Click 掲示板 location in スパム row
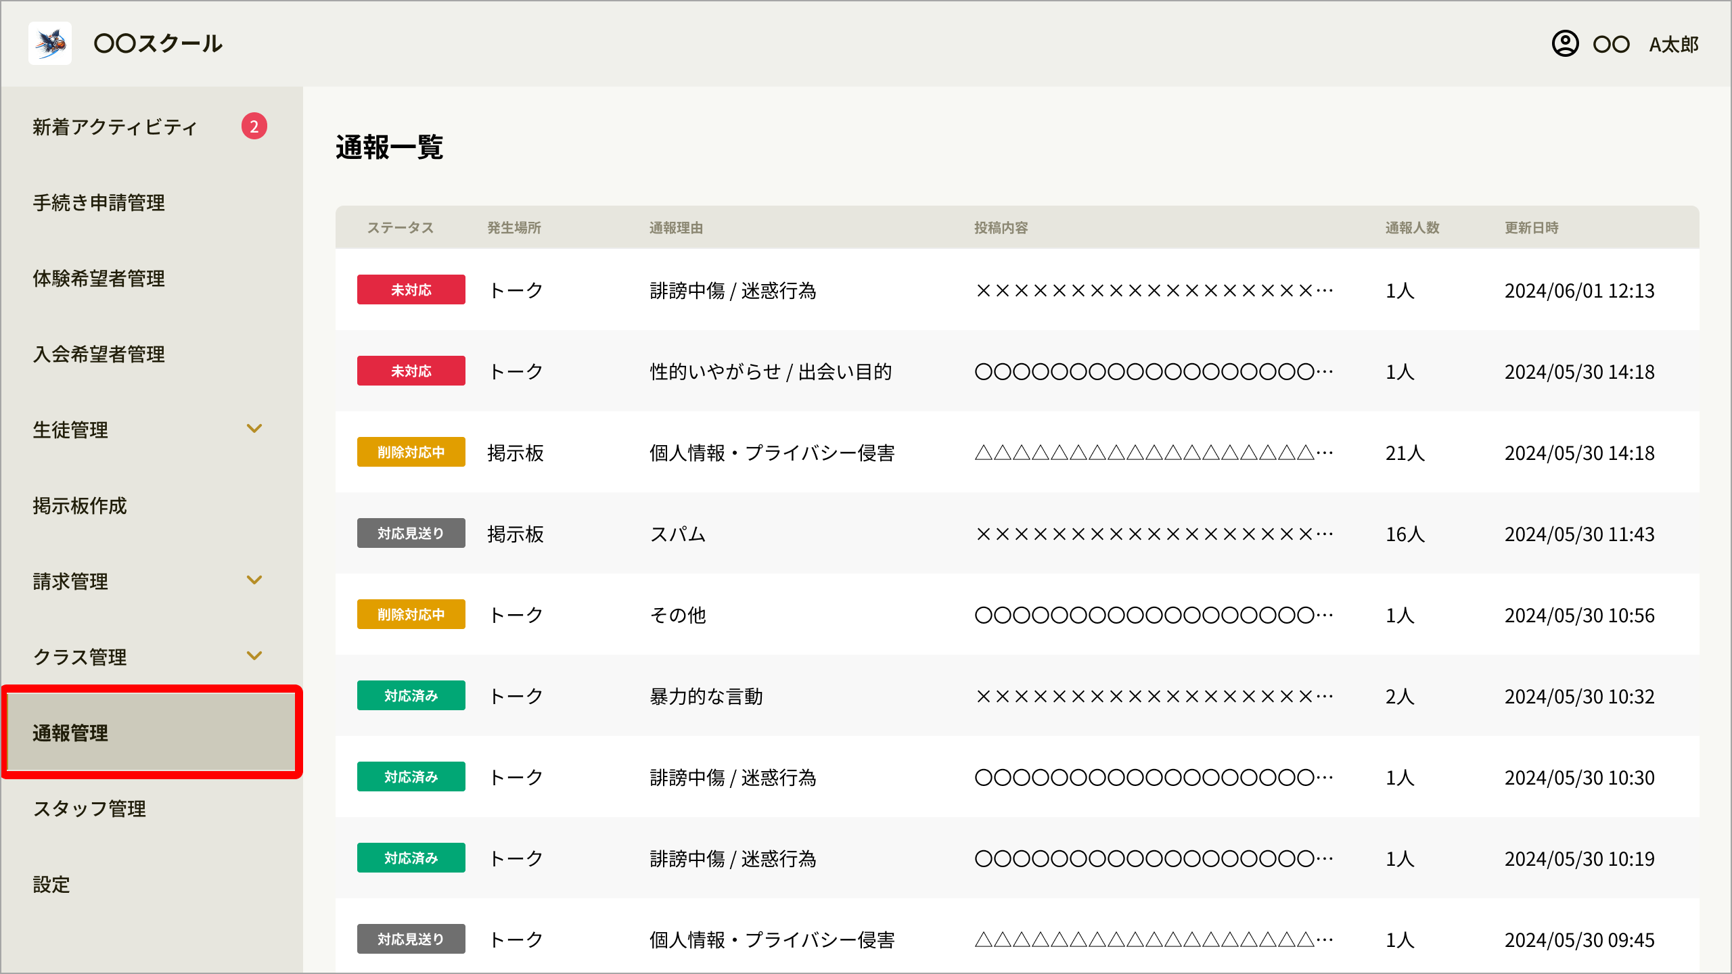This screenshot has width=1732, height=974. (x=516, y=534)
